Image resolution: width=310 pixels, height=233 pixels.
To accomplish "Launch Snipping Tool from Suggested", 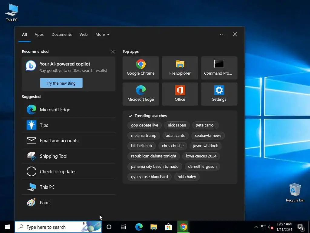I will click(69, 156).
